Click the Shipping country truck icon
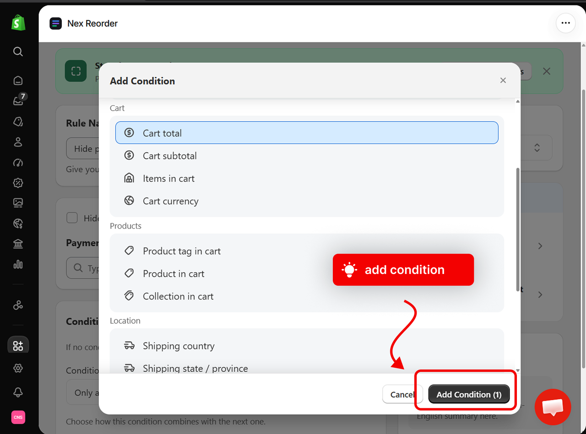This screenshot has width=586, height=434. click(x=129, y=346)
